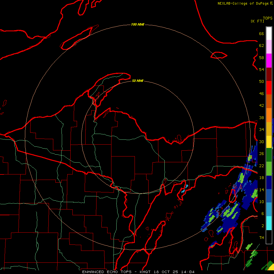274x274 pixels.
Task: Click the '[K FT]' units label
Action: tap(257, 21)
